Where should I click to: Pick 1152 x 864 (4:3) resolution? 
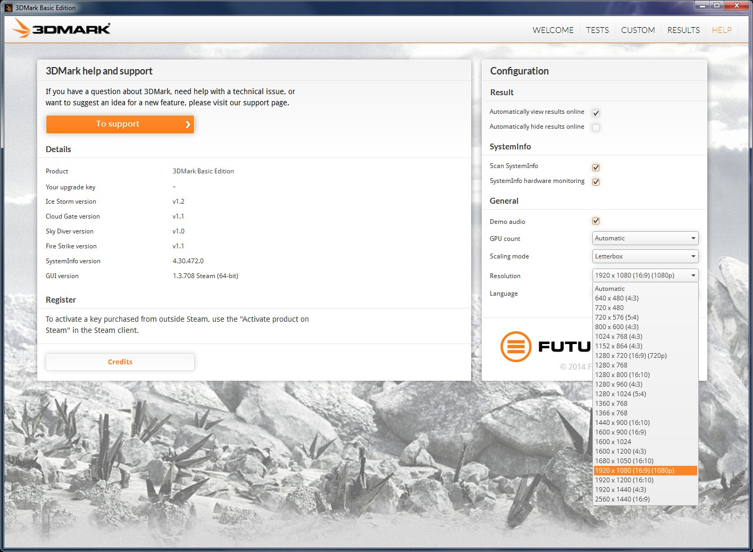645,346
